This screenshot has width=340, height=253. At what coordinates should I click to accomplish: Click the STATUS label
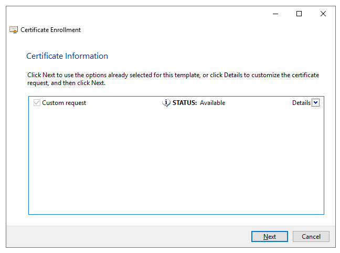[185, 103]
